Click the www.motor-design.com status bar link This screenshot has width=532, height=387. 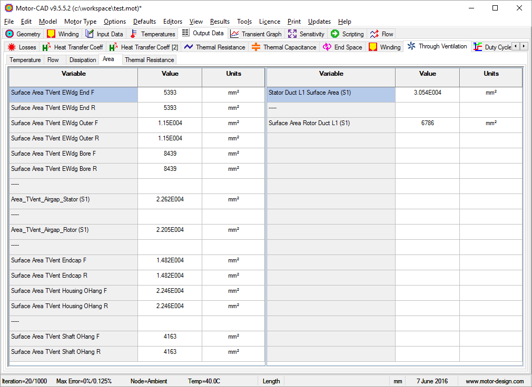point(495,381)
